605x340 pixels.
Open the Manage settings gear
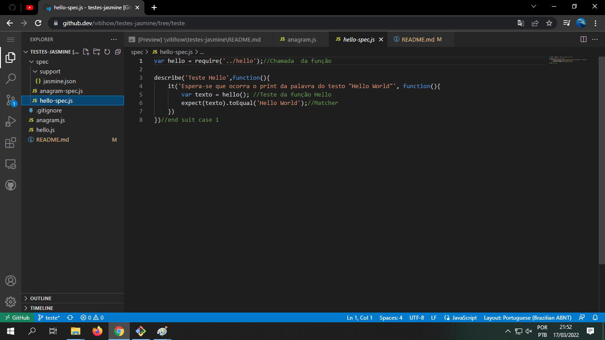(x=11, y=302)
